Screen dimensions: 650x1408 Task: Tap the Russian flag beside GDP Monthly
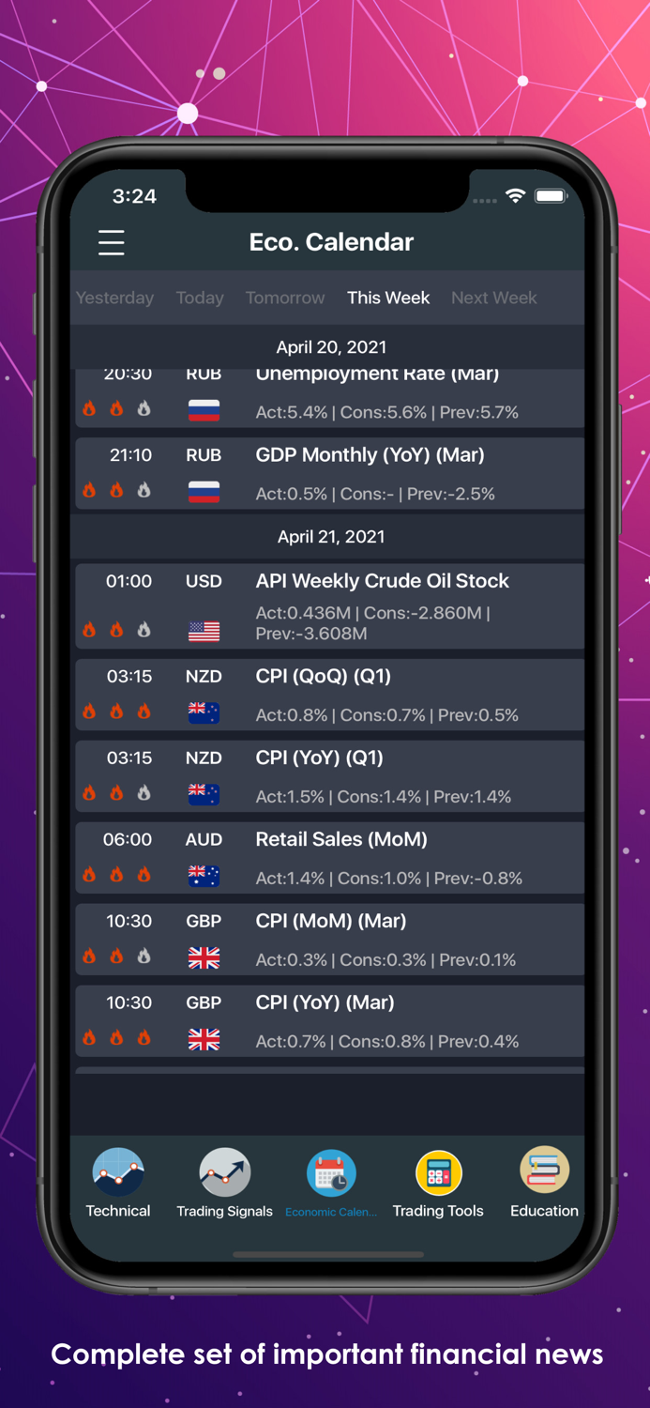204,492
